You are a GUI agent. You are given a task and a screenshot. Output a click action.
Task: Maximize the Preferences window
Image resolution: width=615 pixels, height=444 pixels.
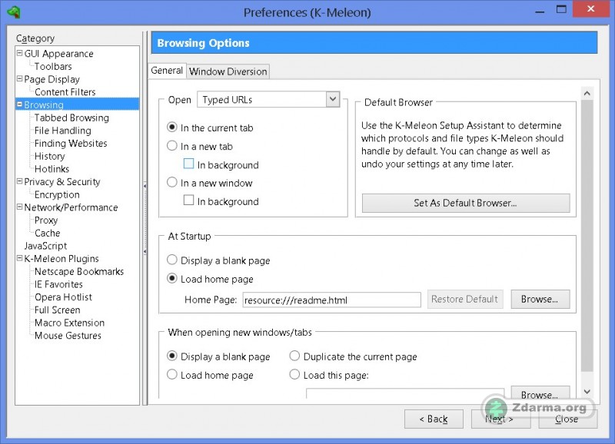pos(562,10)
